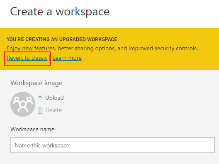
Task: Click the Workspace name field label
Action: point(32,129)
